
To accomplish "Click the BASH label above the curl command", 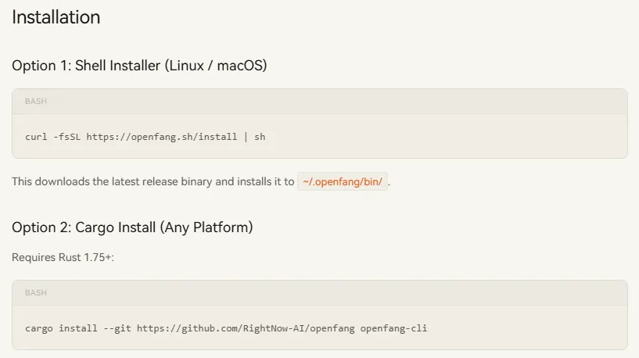I will coord(36,101).
